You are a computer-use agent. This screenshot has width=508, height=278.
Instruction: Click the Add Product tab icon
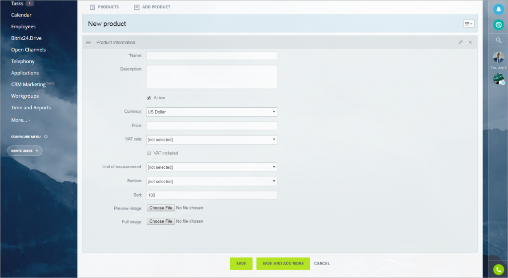(137, 7)
